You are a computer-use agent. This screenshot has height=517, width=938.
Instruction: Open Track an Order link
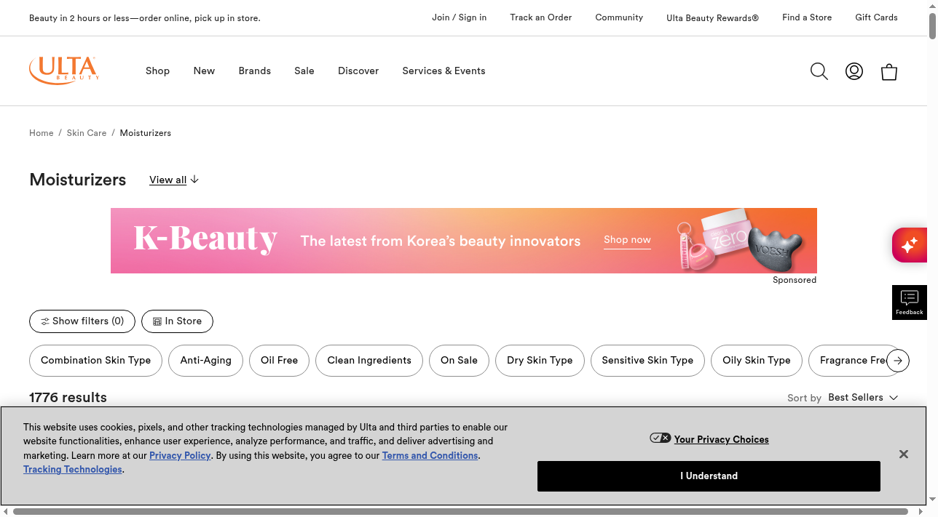click(541, 17)
